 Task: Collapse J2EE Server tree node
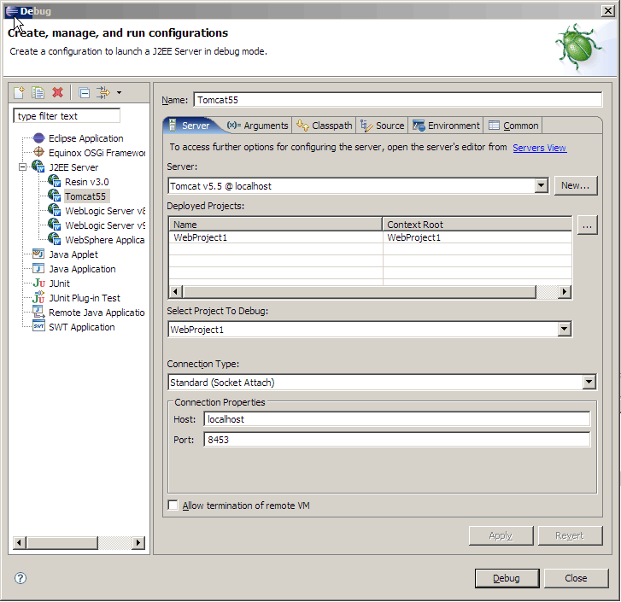click(x=22, y=167)
